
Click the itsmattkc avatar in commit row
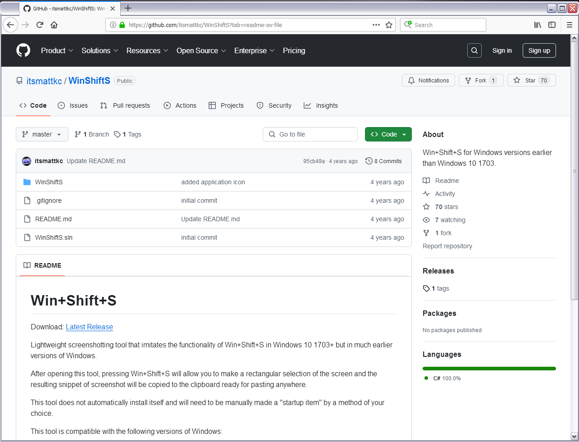tap(27, 161)
